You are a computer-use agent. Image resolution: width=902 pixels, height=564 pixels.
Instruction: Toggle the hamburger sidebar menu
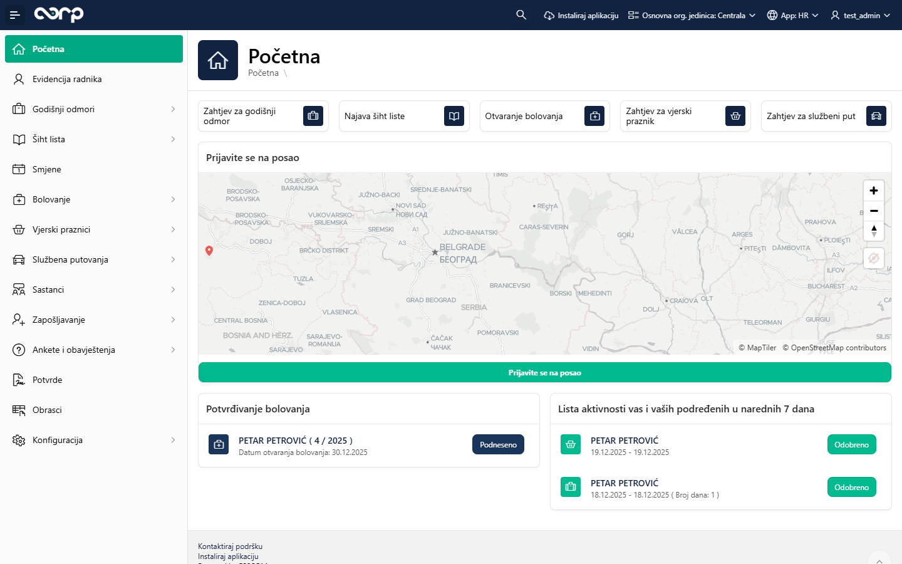[x=15, y=15]
